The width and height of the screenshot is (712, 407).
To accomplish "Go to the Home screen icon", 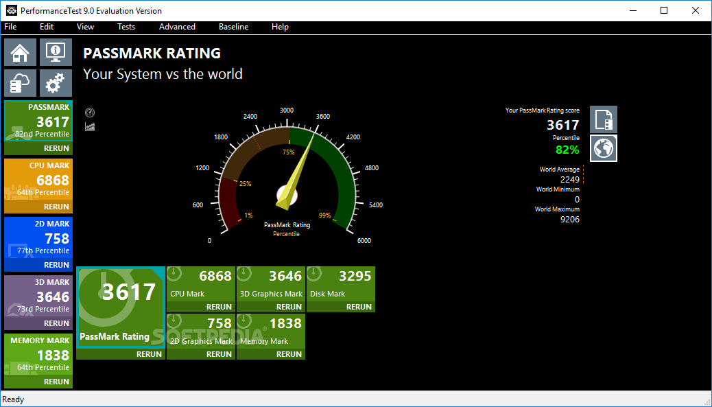I will click(x=21, y=52).
